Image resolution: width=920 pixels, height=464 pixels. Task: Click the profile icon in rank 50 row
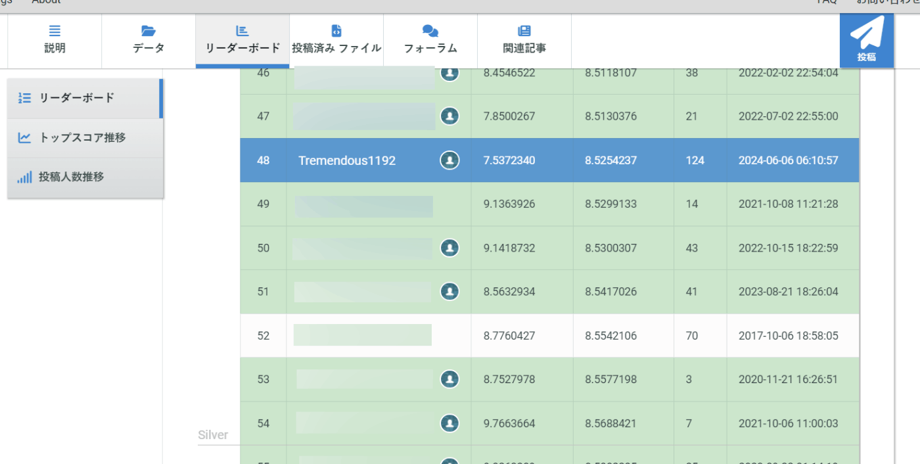pos(449,248)
